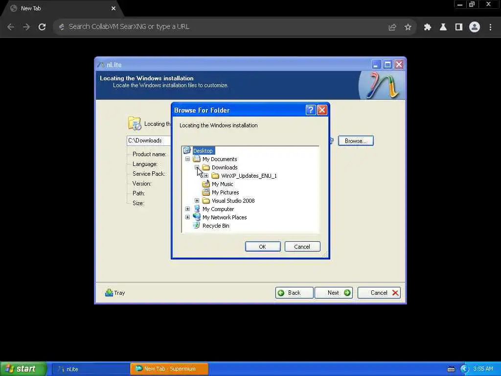Expand hidden tray icons arrow
501x376 pixels.
click(464, 369)
